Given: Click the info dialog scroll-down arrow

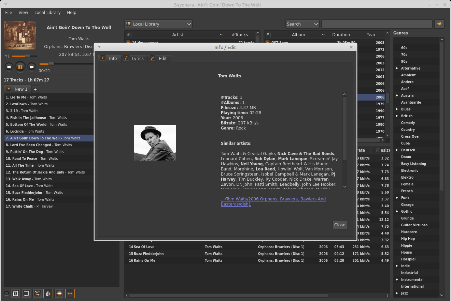Looking at the screenshot, I should pyautogui.click(x=345, y=186).
